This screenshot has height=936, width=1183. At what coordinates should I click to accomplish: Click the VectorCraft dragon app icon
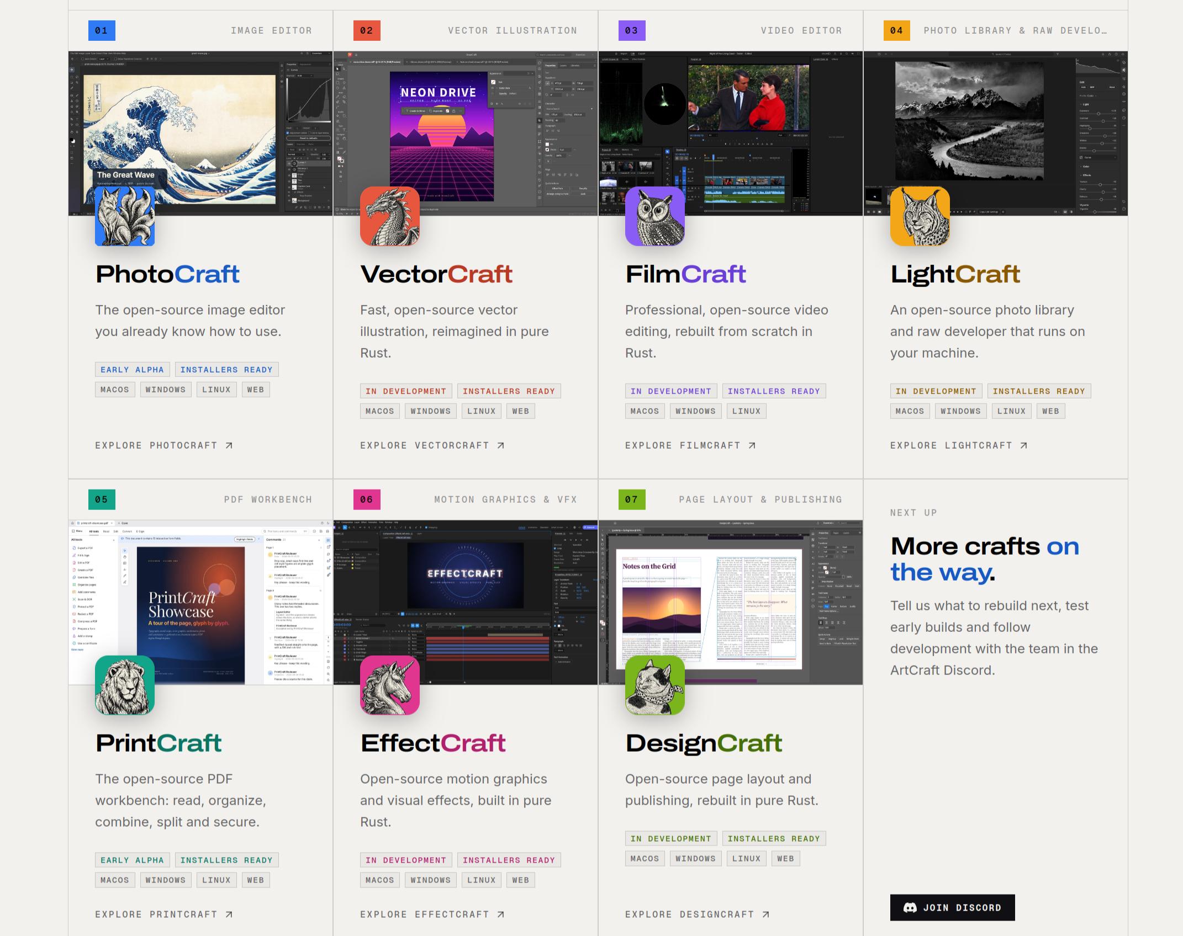[390, 216]
